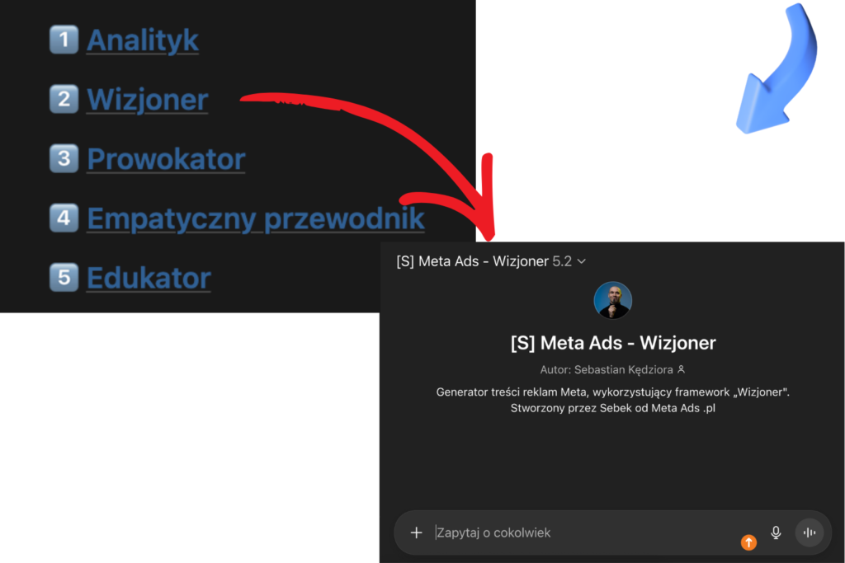Open the Wizjoner link
Screen dimensions: 845x563
point(147,100)
